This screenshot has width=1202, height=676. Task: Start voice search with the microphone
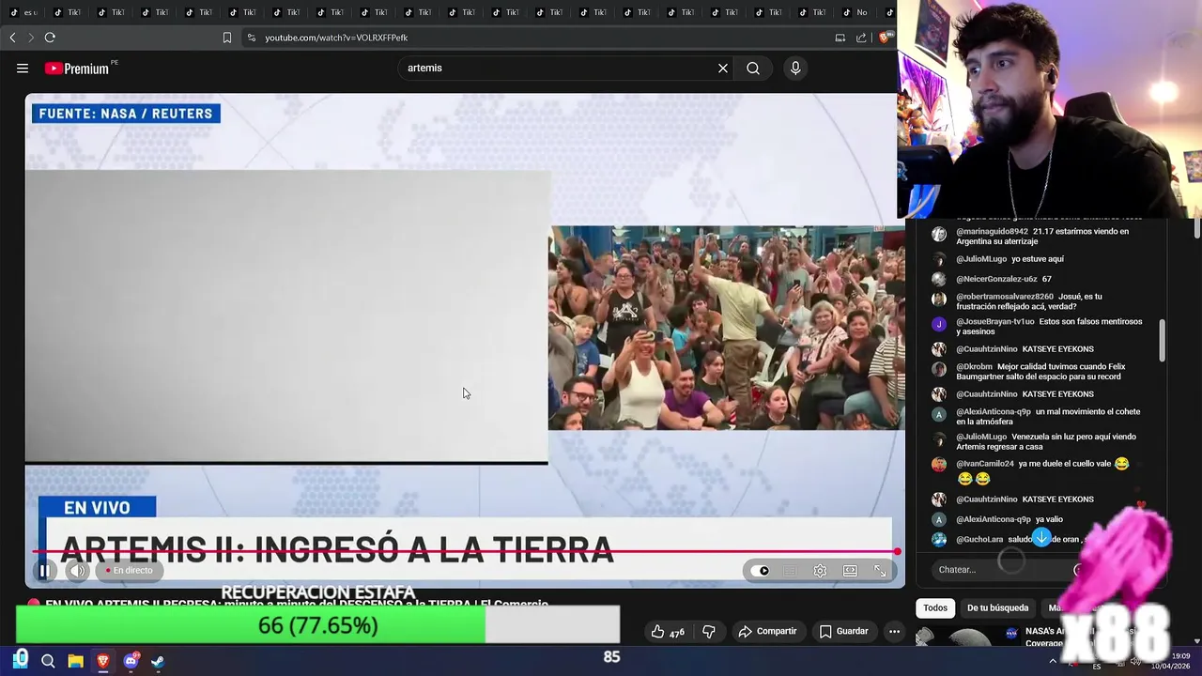pos(795,69)
